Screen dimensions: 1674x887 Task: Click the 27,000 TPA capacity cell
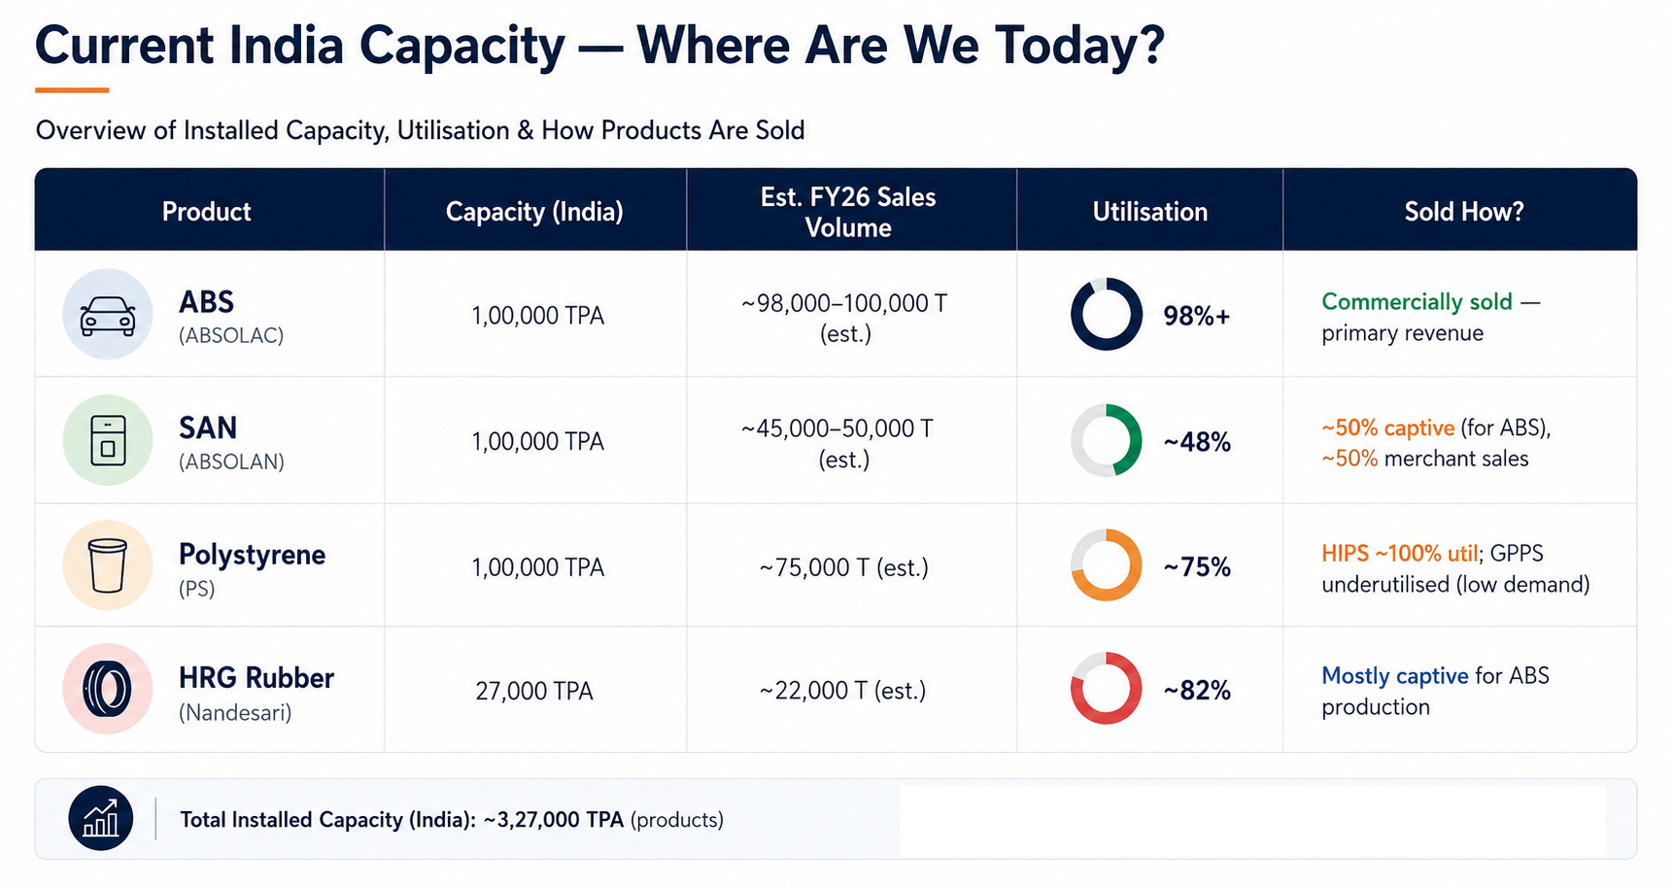click(x=534, y=691)
